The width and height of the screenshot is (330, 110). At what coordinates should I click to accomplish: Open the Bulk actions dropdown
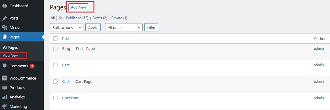67,27
